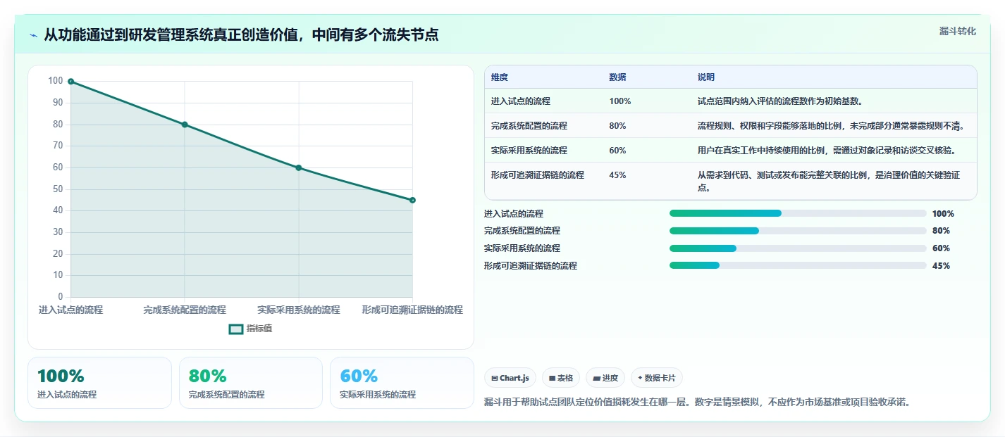Click the 60% value in the table

[x=617, y=151]
